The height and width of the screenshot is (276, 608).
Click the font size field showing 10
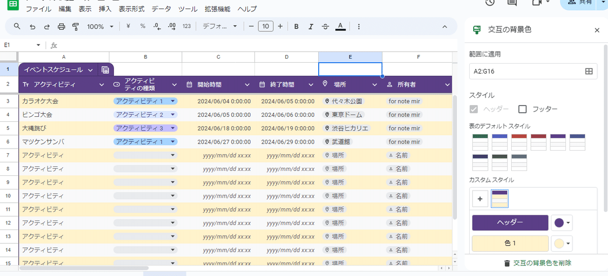click(265, 26)
